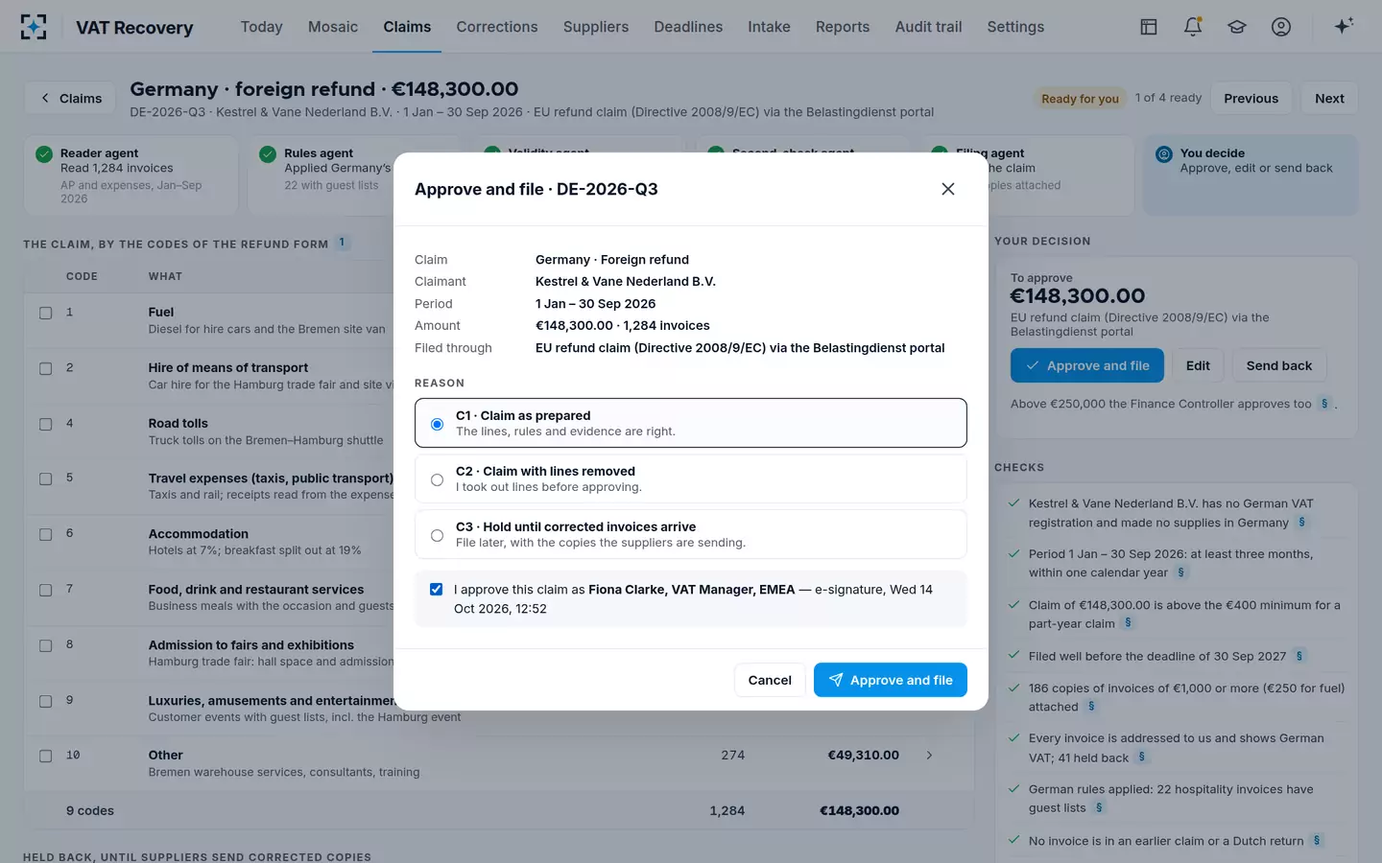Click the Rules agent green check icon

coord(268,154)
